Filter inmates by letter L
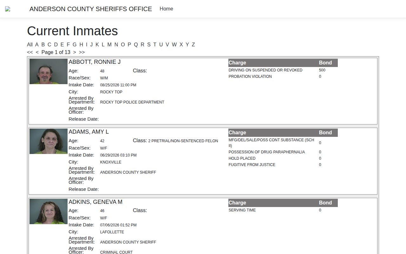This screenshot has width=406, height=254. point(103,44)
